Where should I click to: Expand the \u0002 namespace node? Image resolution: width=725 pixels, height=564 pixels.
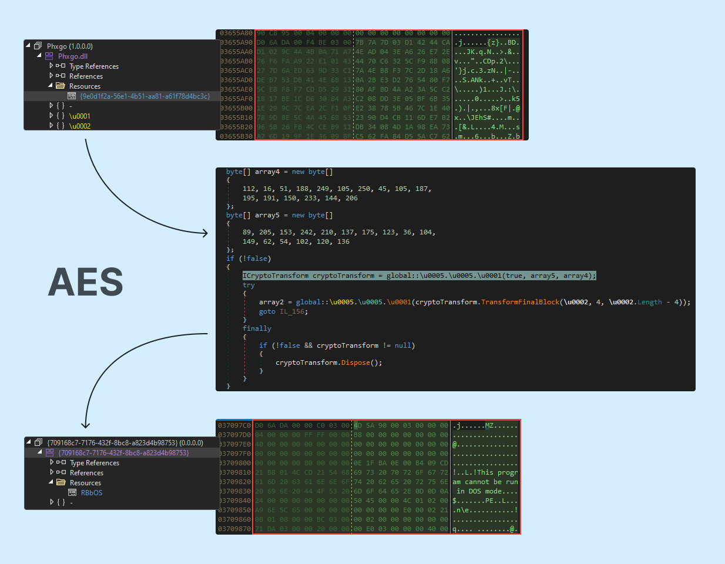point(51,126)
